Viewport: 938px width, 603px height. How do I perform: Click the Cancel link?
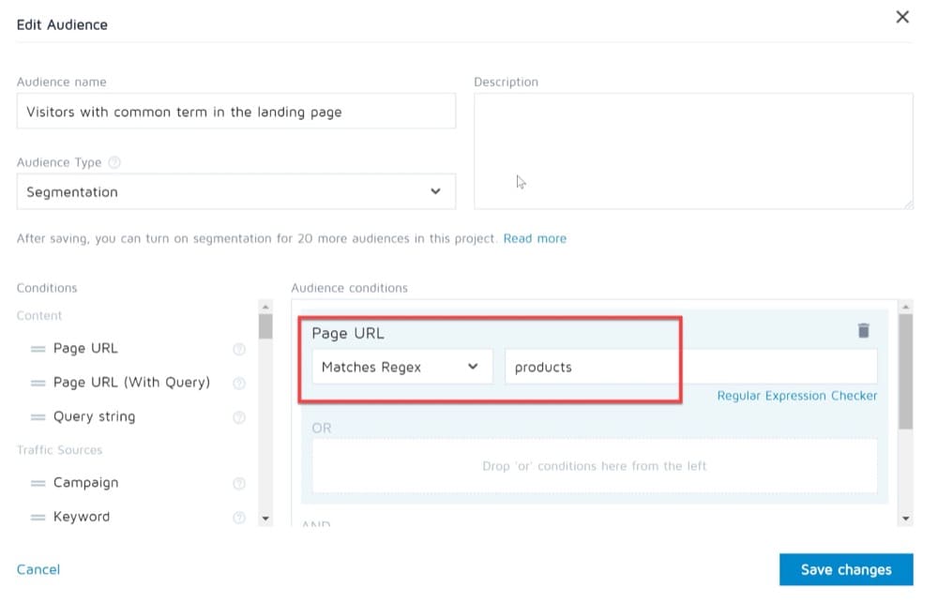click(38, 569)
